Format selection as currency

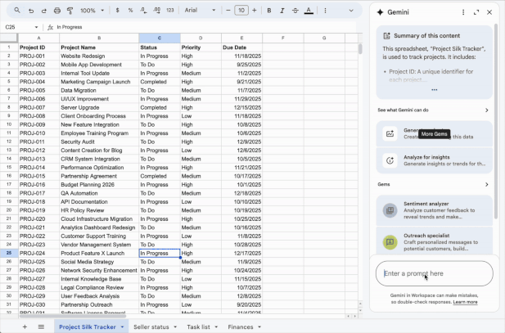[119, 11]
